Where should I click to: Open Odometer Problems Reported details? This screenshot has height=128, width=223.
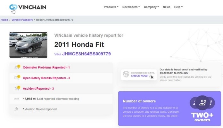click(46, 68)
